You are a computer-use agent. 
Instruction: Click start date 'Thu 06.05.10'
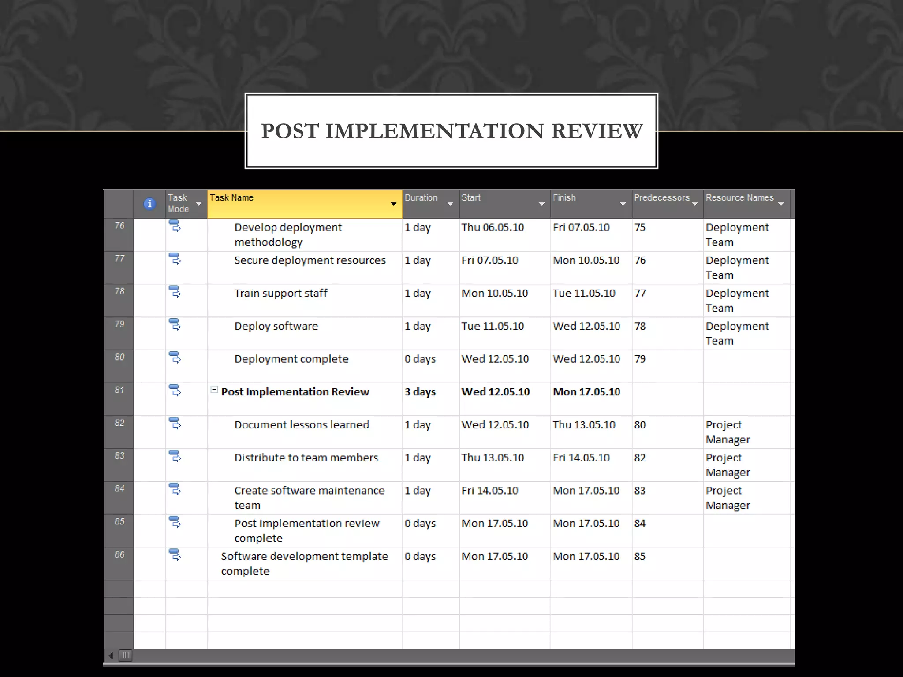493,227
